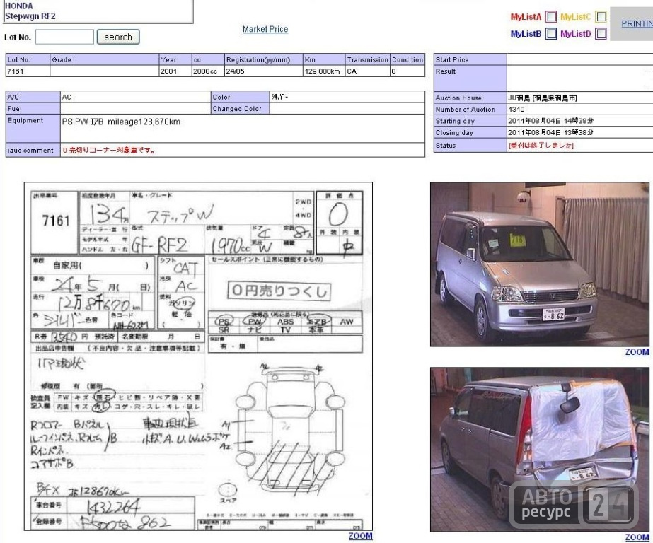Image resolution: width=653 pixels, height=543 pixels.
Task: Click the Condition column header
Action: pyautogui.click(x=408, y=59)
